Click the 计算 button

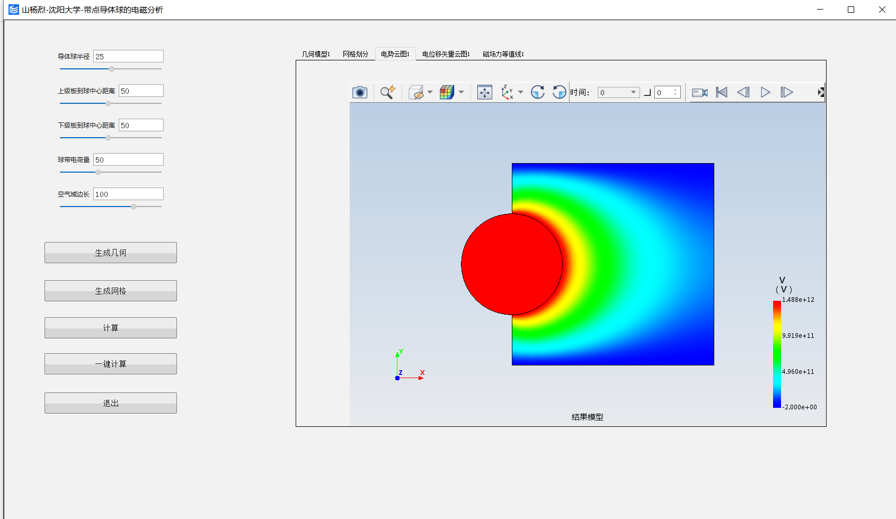111,328
